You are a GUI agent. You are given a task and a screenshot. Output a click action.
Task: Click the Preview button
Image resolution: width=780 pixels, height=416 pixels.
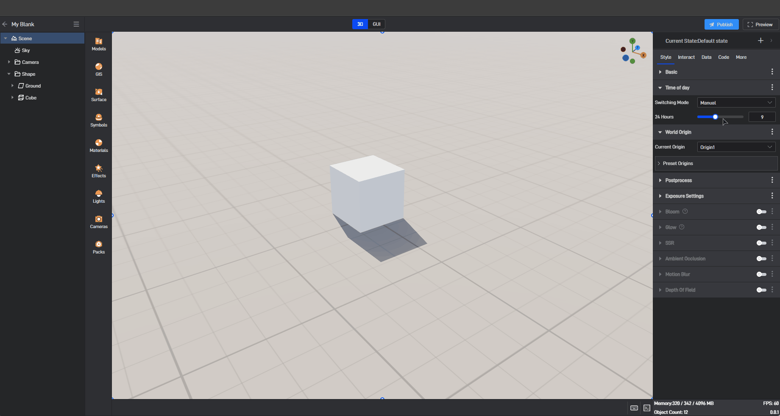(760, 25)
